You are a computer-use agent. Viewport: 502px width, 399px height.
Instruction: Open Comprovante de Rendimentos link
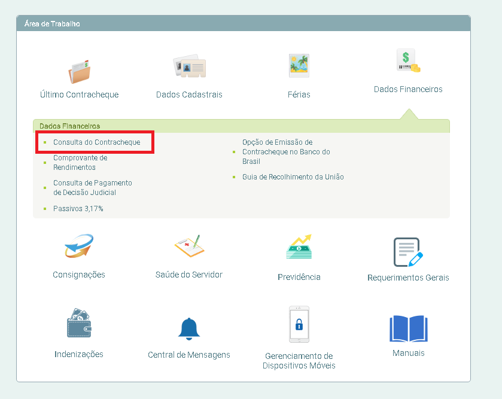[x=80, y=163]
